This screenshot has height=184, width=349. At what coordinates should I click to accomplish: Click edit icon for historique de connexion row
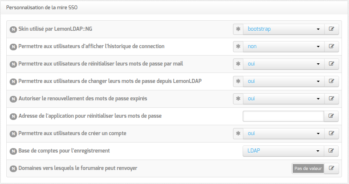[x=332, y=46]
